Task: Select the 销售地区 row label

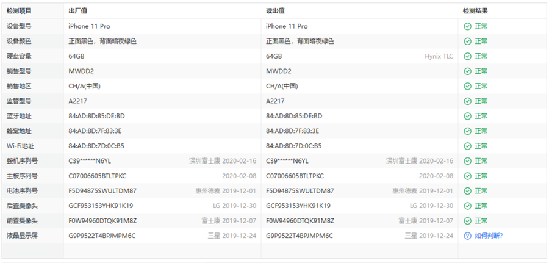Action: [x=19, y=86]
